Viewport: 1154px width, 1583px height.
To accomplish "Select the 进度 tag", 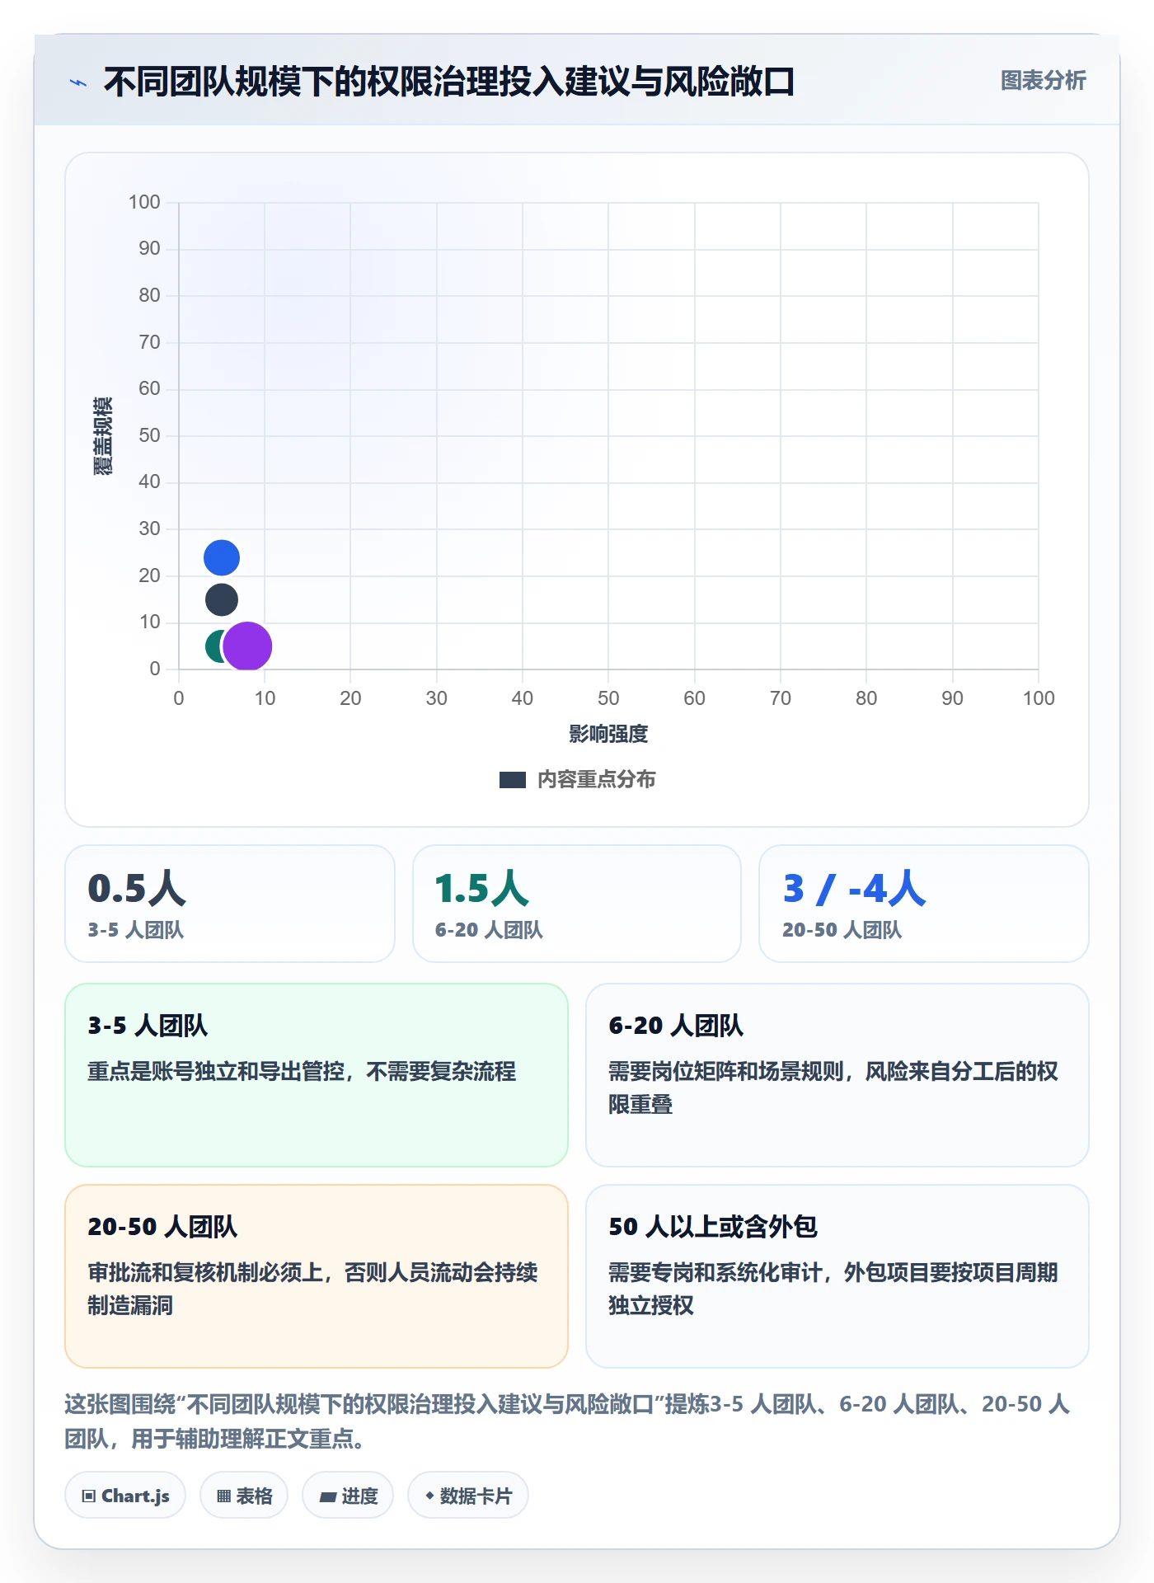I will click(348, 1496).
